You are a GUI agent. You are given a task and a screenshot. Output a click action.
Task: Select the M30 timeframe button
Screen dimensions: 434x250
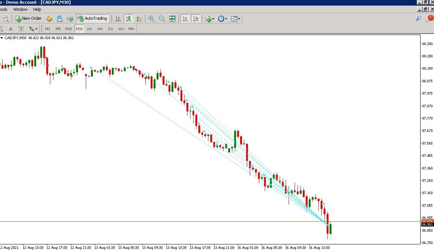coord(79,29)
